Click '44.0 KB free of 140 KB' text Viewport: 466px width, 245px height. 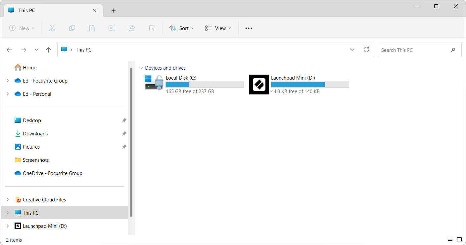295,91
